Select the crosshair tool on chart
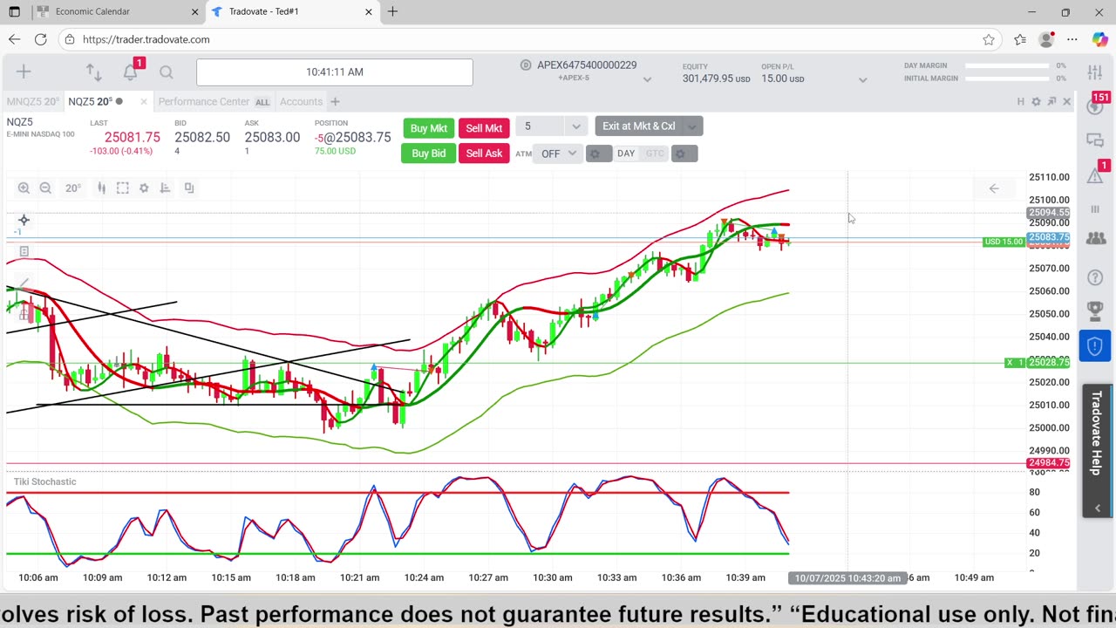 [24, 221]
